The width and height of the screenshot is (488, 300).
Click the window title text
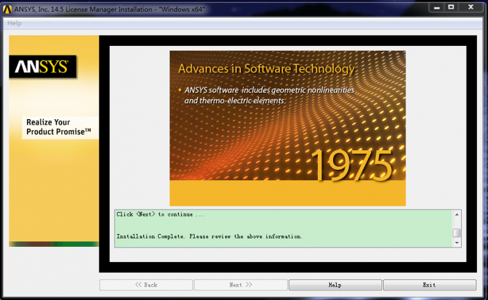pyautogui.click(x=110, y=9)
